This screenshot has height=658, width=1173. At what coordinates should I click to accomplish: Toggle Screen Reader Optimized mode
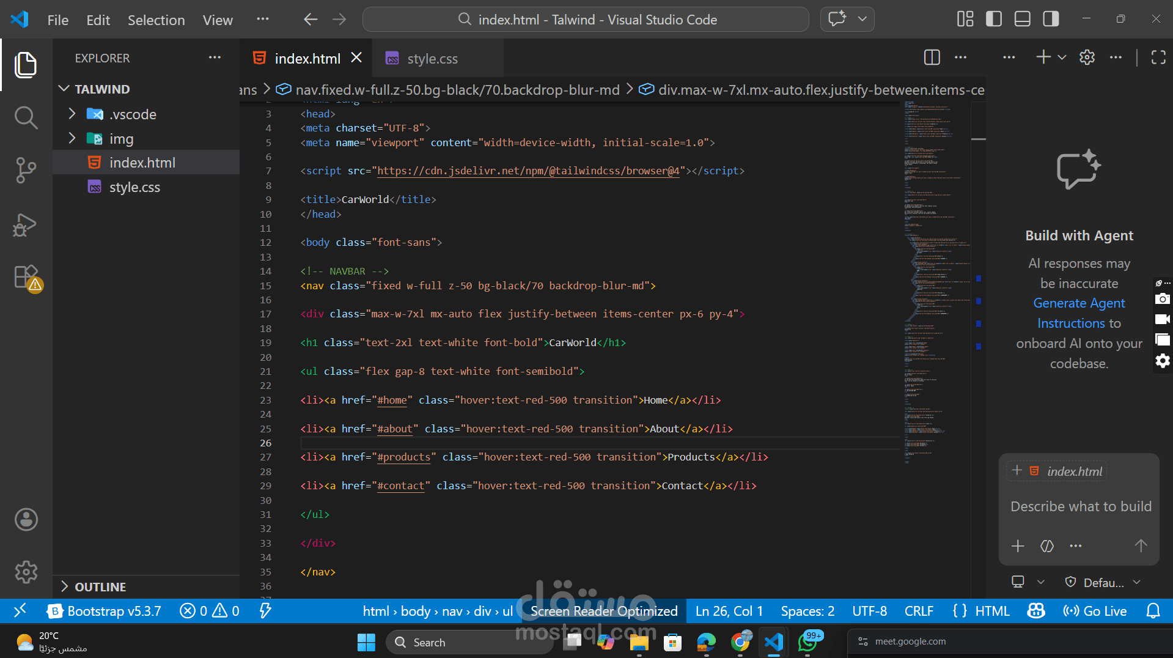tap(604, 611)
